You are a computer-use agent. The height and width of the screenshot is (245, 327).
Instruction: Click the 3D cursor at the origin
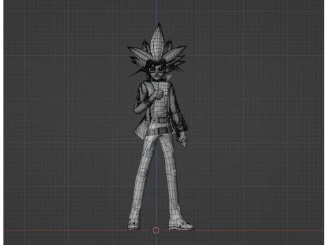coord(156,230)
